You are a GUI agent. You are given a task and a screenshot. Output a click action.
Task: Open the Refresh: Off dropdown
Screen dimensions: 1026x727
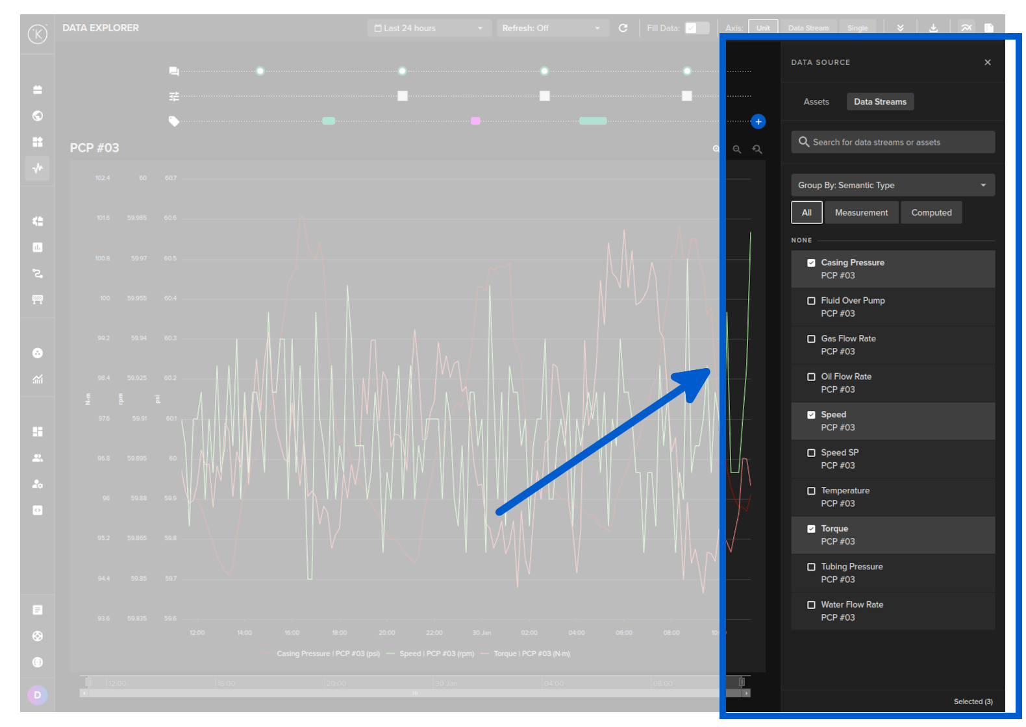click(x=551, y=28)
